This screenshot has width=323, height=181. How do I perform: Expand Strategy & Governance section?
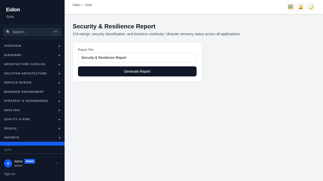[x=32, y=101]
